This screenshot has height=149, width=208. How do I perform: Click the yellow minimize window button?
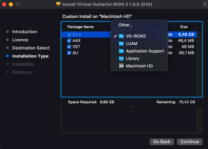pos(11,5)
